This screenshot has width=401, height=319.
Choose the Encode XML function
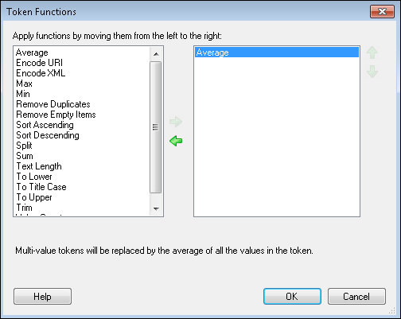pyautogui.click(x=41, y=73)
